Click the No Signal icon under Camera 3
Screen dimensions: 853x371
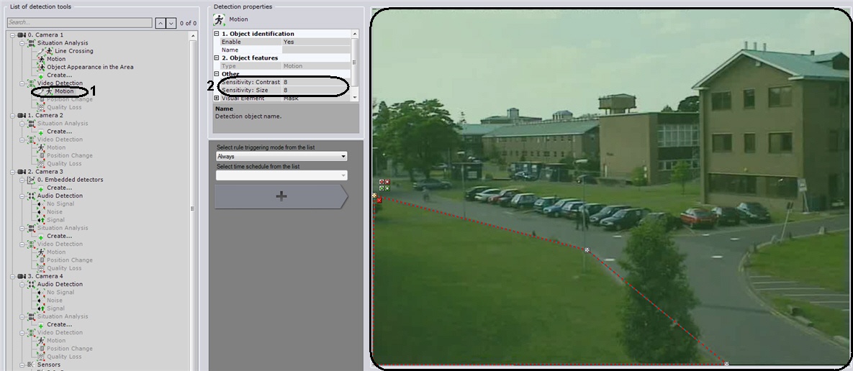[x=41, y=203]
